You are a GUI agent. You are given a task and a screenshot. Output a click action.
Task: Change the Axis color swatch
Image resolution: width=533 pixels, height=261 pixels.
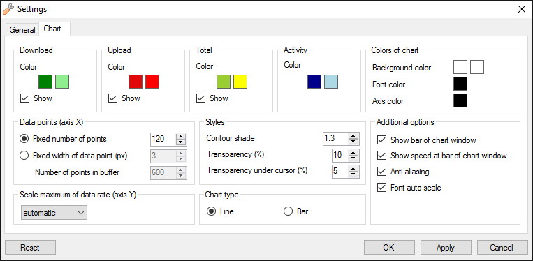pyautogui.click(x=460, y=100)
